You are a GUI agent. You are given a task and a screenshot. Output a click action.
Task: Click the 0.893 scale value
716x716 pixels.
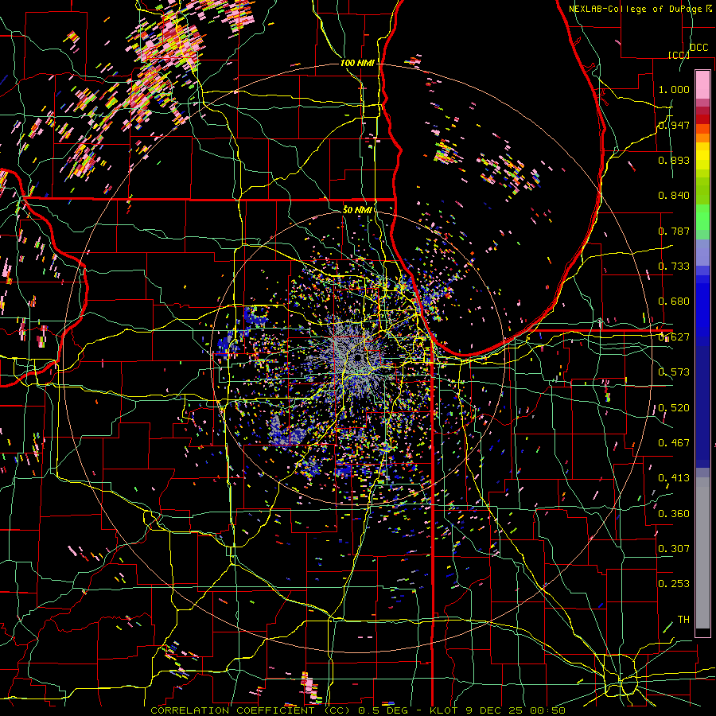(x=674, y=160)
